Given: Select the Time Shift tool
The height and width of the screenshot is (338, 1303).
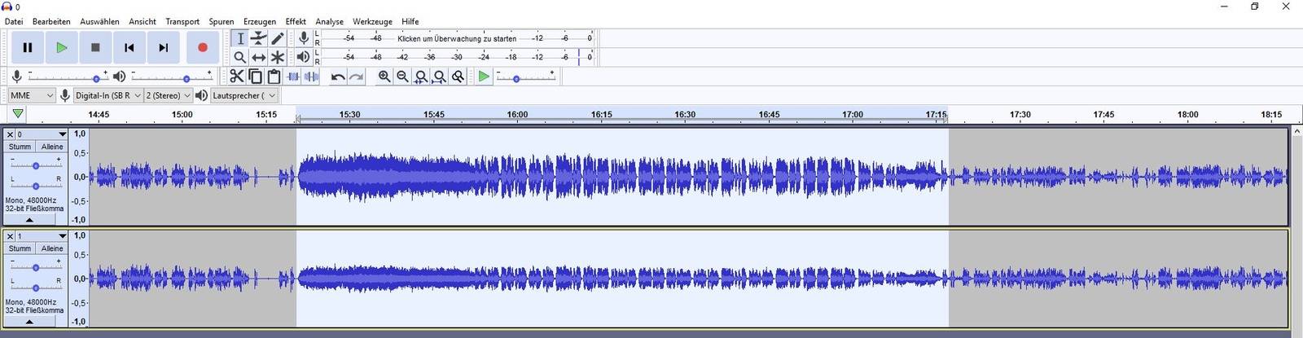Looking at the screenshot, I should click(259, 57).
